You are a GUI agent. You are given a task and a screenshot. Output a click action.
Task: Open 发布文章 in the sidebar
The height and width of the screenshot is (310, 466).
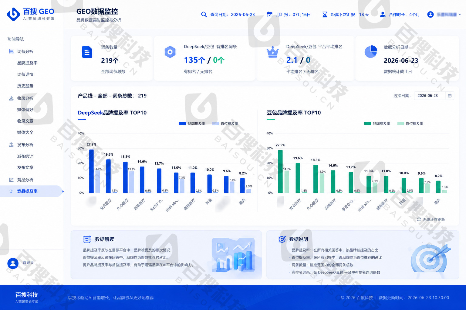[25, 167]
